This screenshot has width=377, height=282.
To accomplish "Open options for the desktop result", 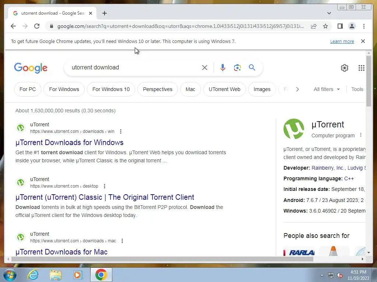I will (104, 186).
